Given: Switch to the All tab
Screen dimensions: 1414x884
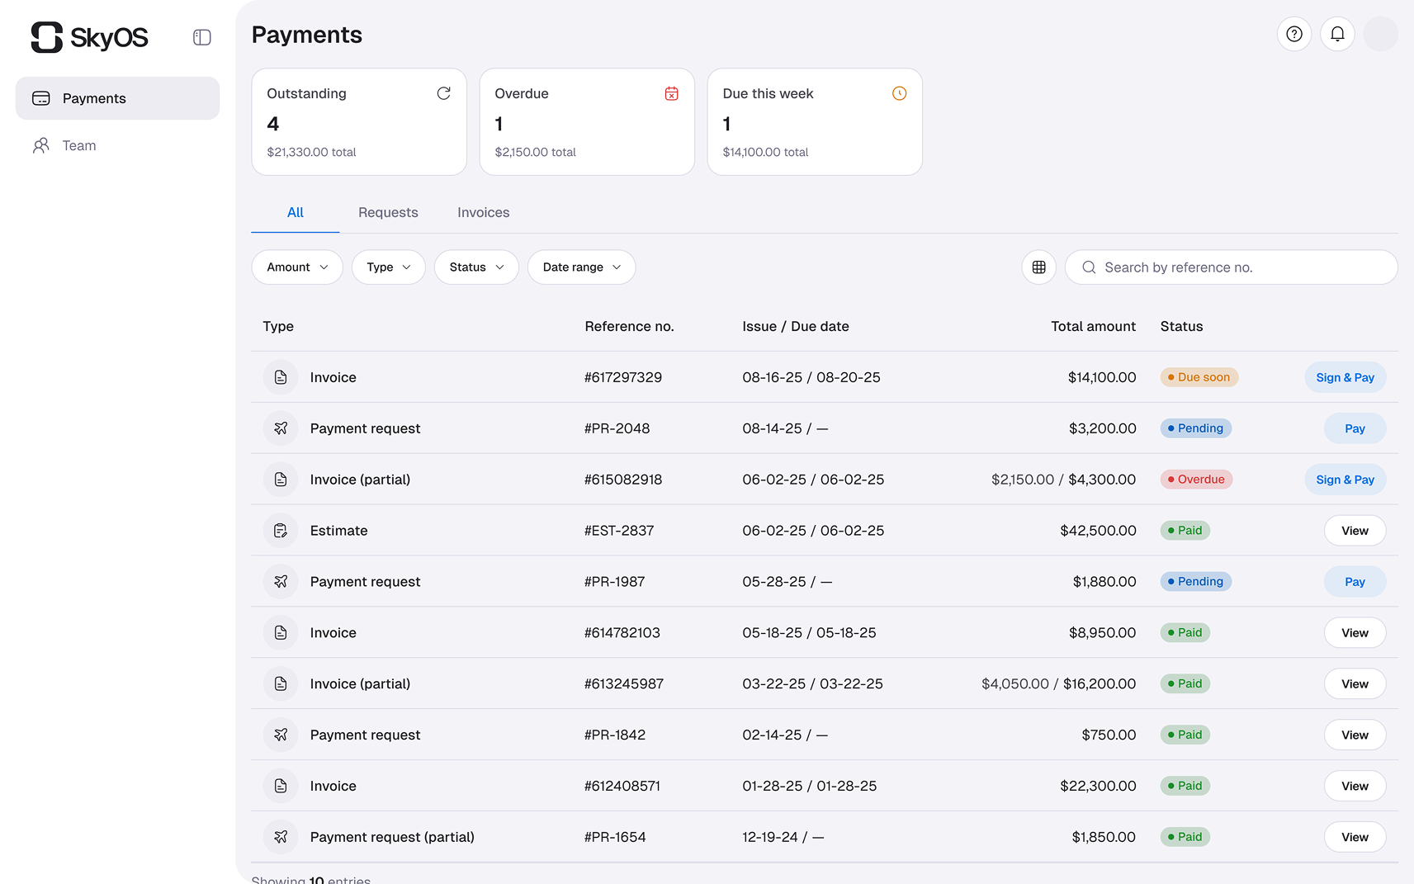Looking at the screenshot, I should [296, 213].
